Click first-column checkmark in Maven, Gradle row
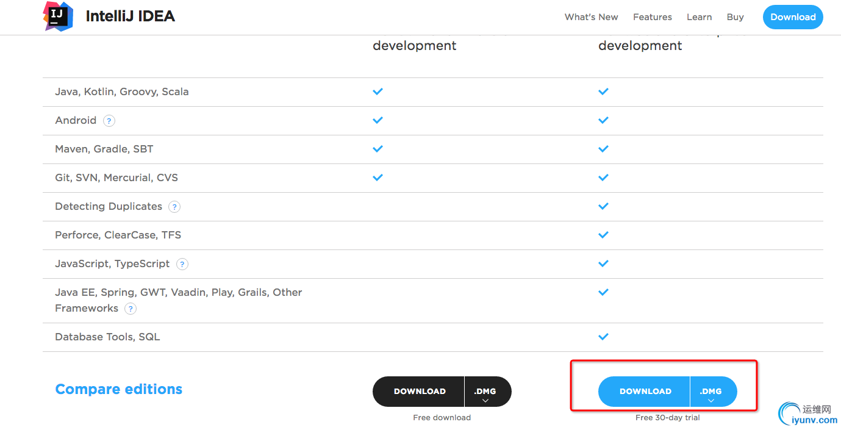The width and height of the screenshot is (841, 430). pyautogui.click(x=378, y=149)
